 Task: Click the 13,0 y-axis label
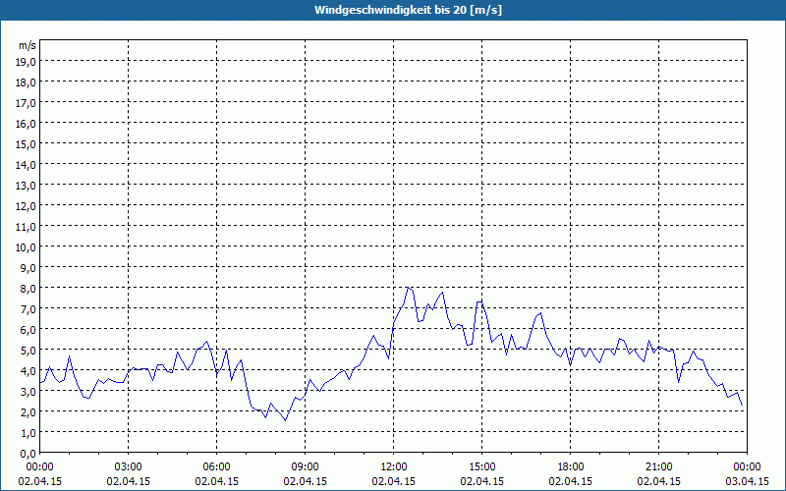point(26,186)
